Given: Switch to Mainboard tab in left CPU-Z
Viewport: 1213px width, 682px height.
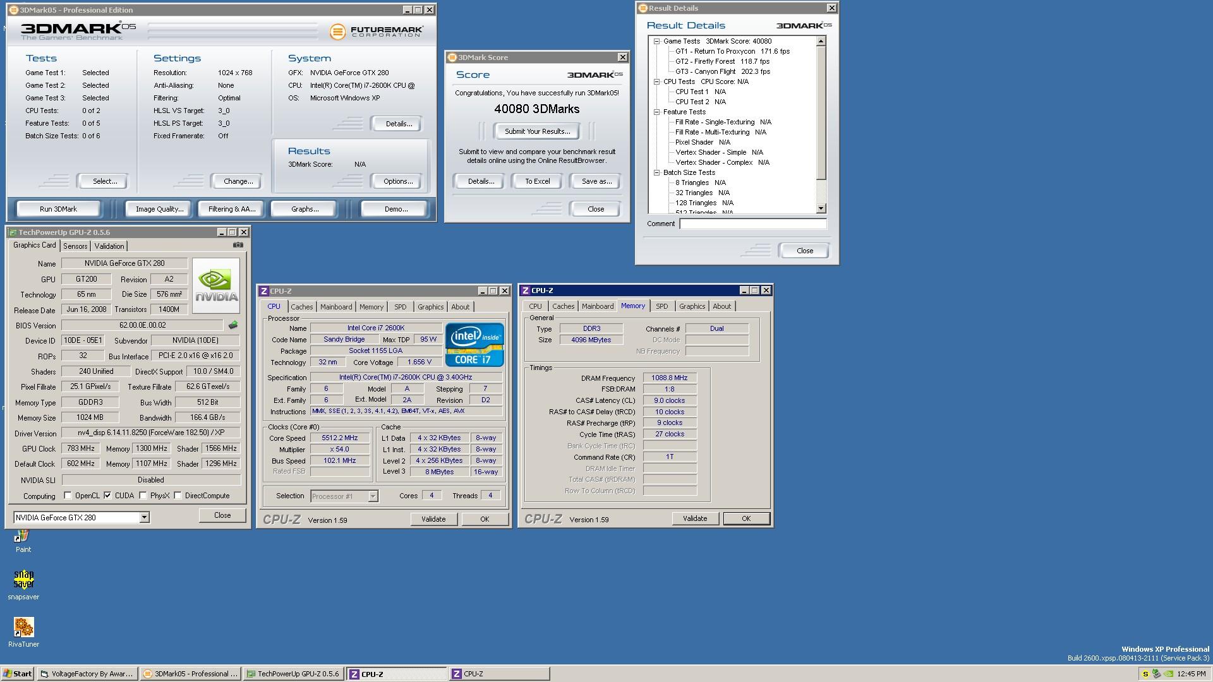Looking at the screenshot, I should click(336, 307).
